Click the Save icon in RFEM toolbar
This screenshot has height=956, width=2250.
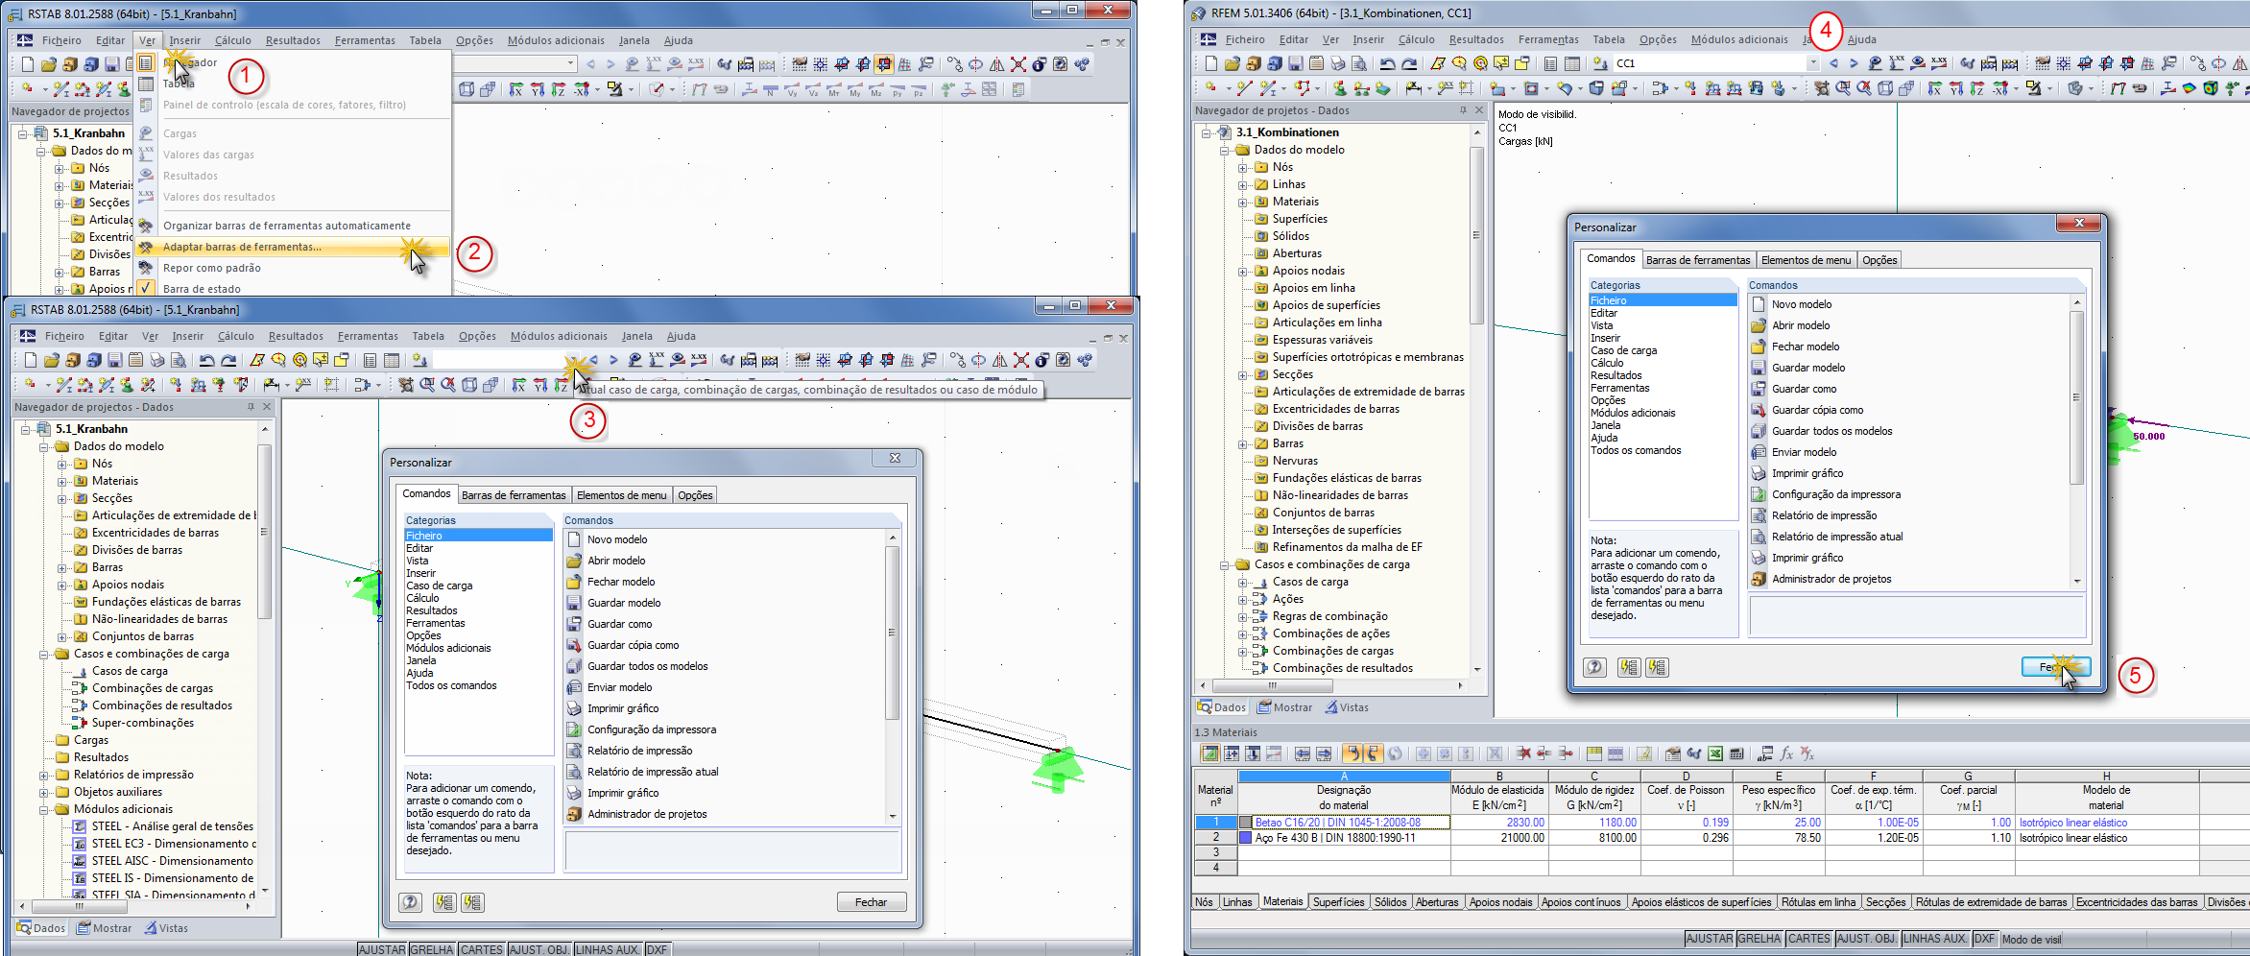(1295, 63)
